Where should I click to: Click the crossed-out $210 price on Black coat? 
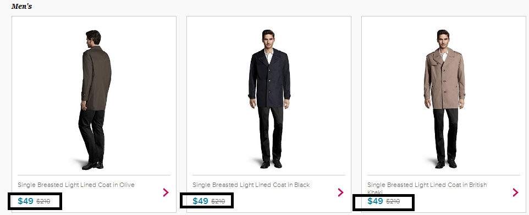pyautogui.click(x=218, y=202)
